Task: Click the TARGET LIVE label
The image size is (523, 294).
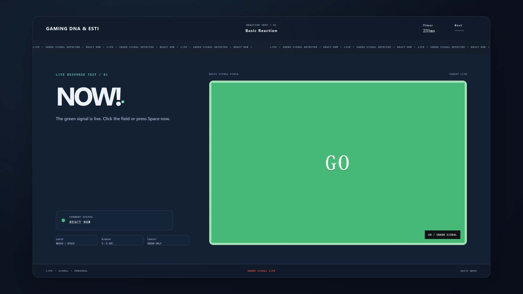Action: [458, 74]
